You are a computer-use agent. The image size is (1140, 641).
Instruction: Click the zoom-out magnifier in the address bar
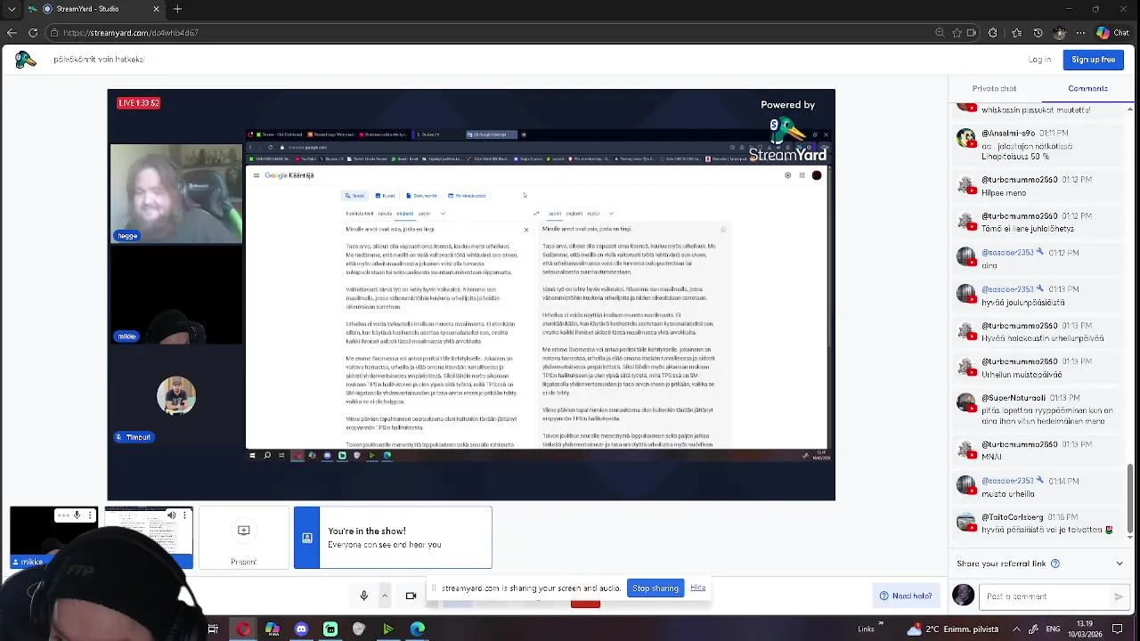(940, 33)
